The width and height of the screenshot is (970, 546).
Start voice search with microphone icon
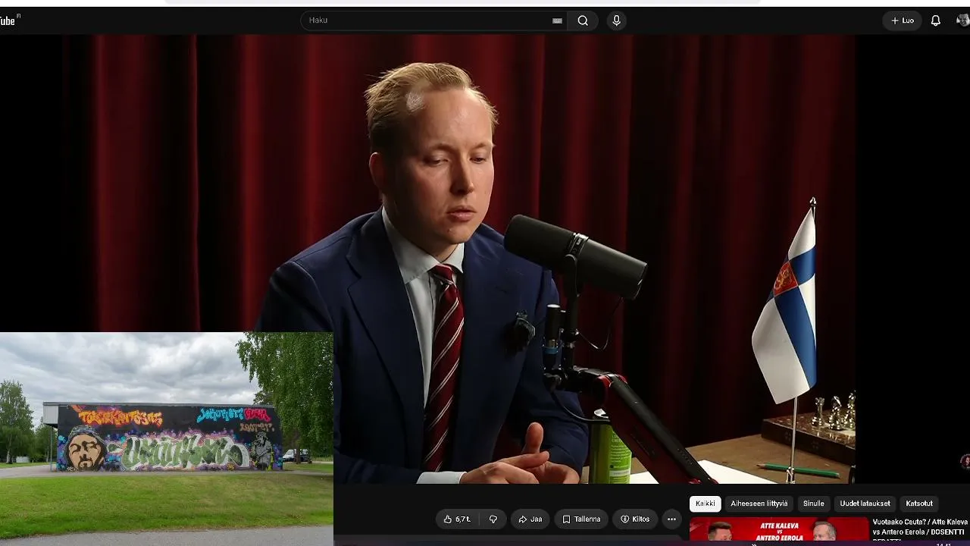coord(616,20)
